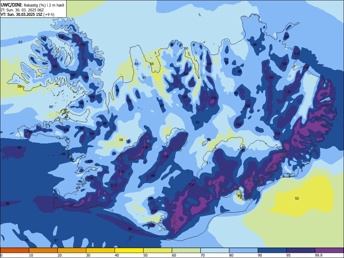Click the '87' humidity value on the map
The width and height of the screenshot is (344, 258).
144,78
